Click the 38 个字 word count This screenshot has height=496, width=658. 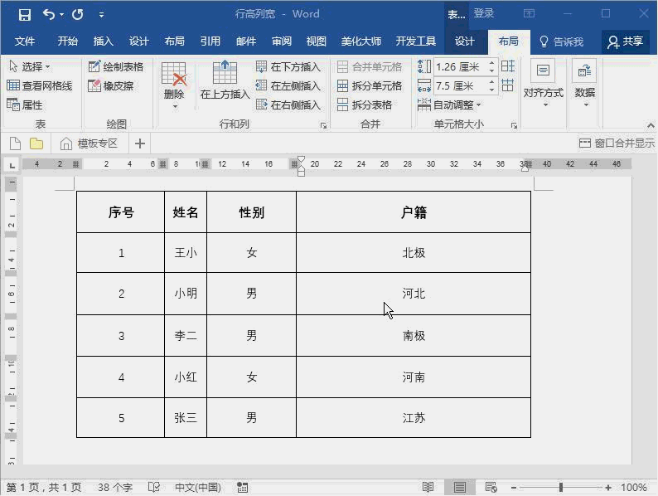pyautogui.click(x=115, y=487)
